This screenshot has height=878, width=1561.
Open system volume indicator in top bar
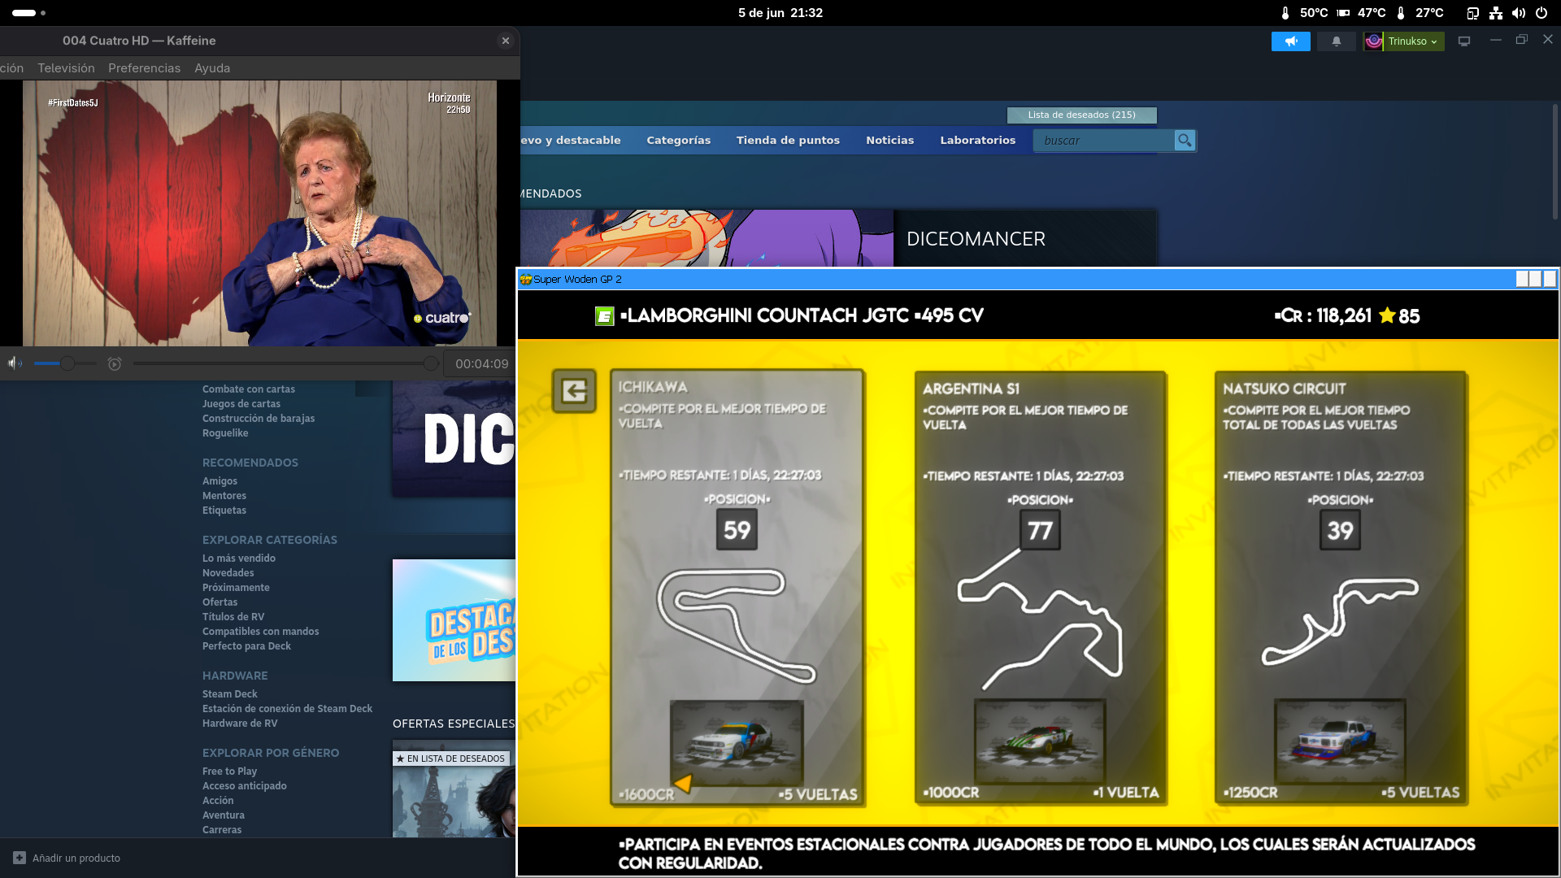(x=1518, y=13)
